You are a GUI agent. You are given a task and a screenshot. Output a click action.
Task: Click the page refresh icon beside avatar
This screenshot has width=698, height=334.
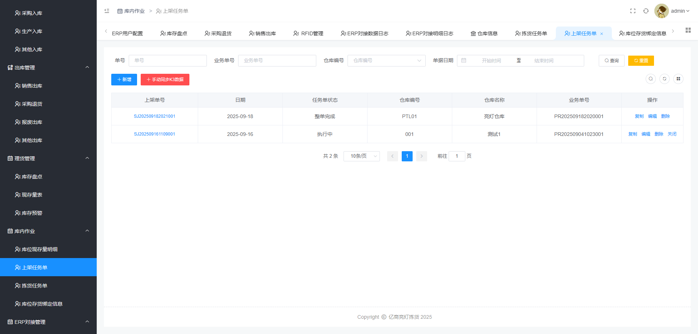[x=646, y=11]
